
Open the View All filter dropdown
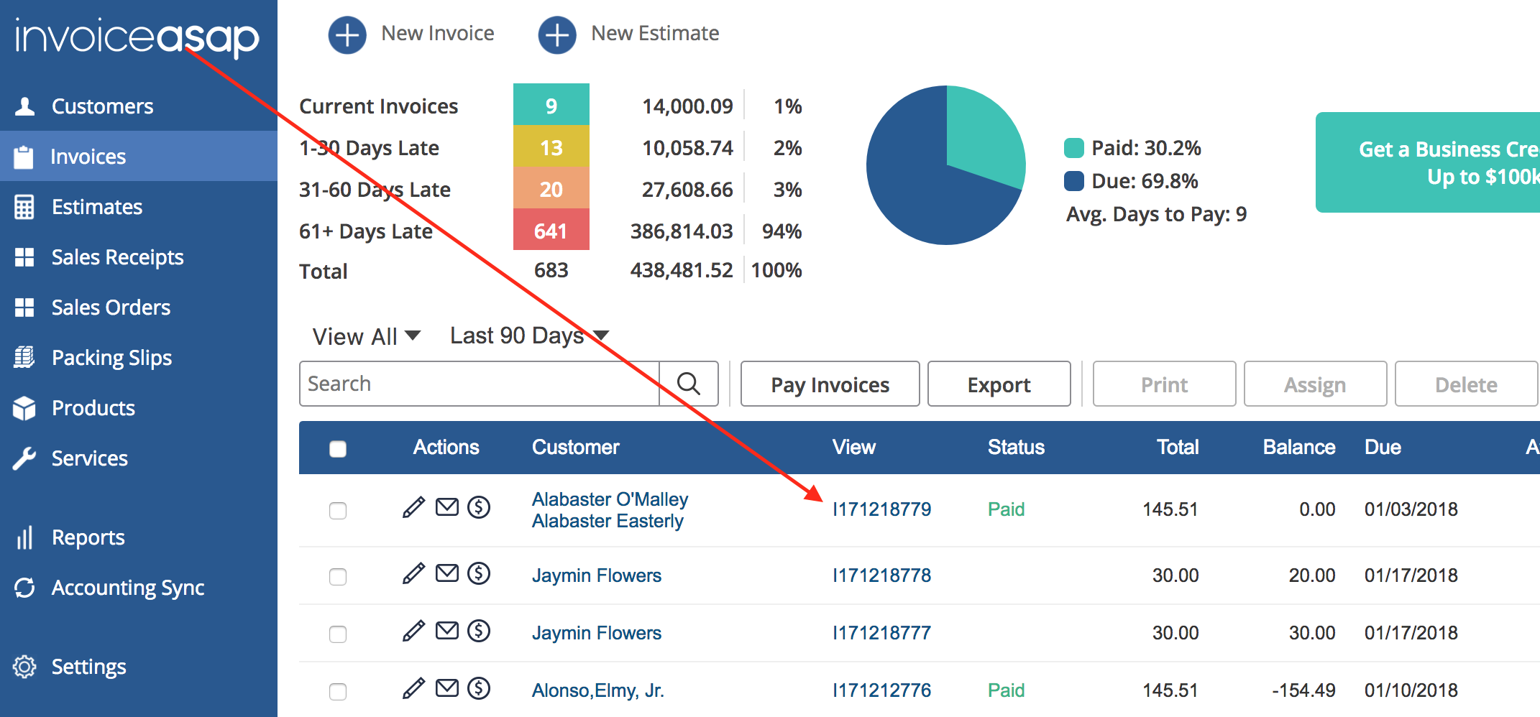(x=365, y=336)
